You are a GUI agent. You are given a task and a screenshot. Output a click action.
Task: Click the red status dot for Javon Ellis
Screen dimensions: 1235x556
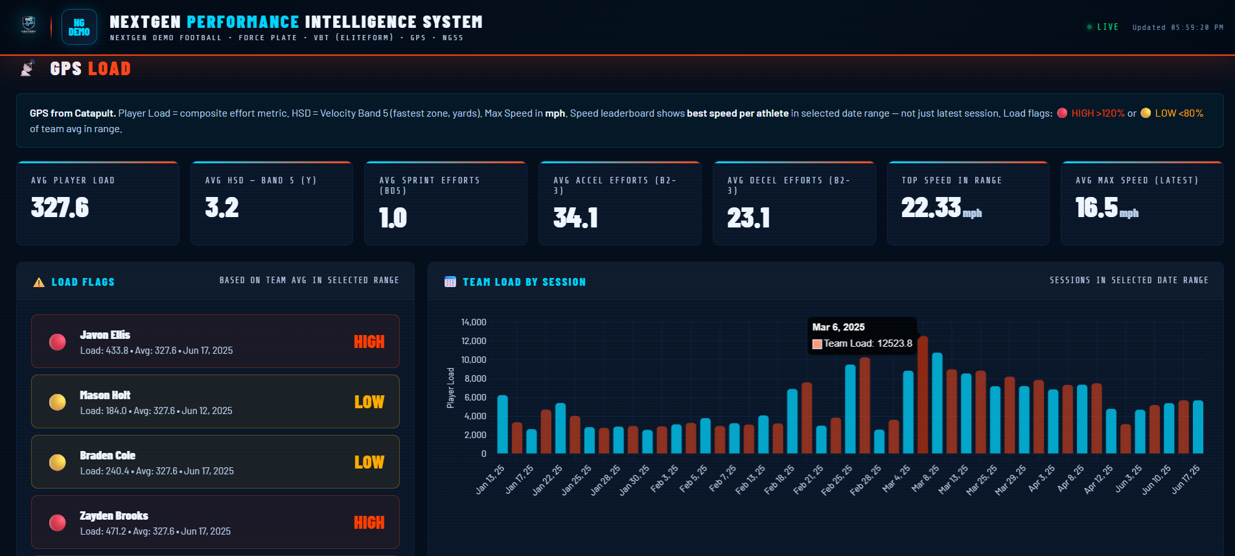click(58, 342)
